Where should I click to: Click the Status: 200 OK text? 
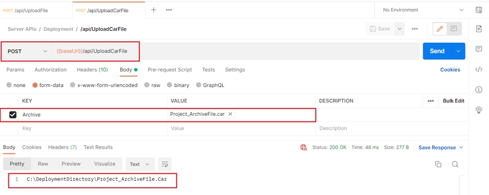[329, 148]
